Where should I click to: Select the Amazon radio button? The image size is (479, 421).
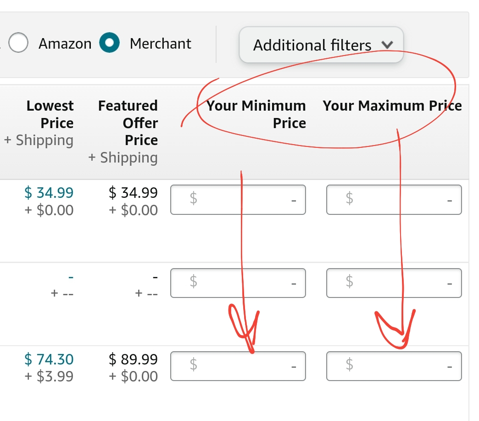18,43
